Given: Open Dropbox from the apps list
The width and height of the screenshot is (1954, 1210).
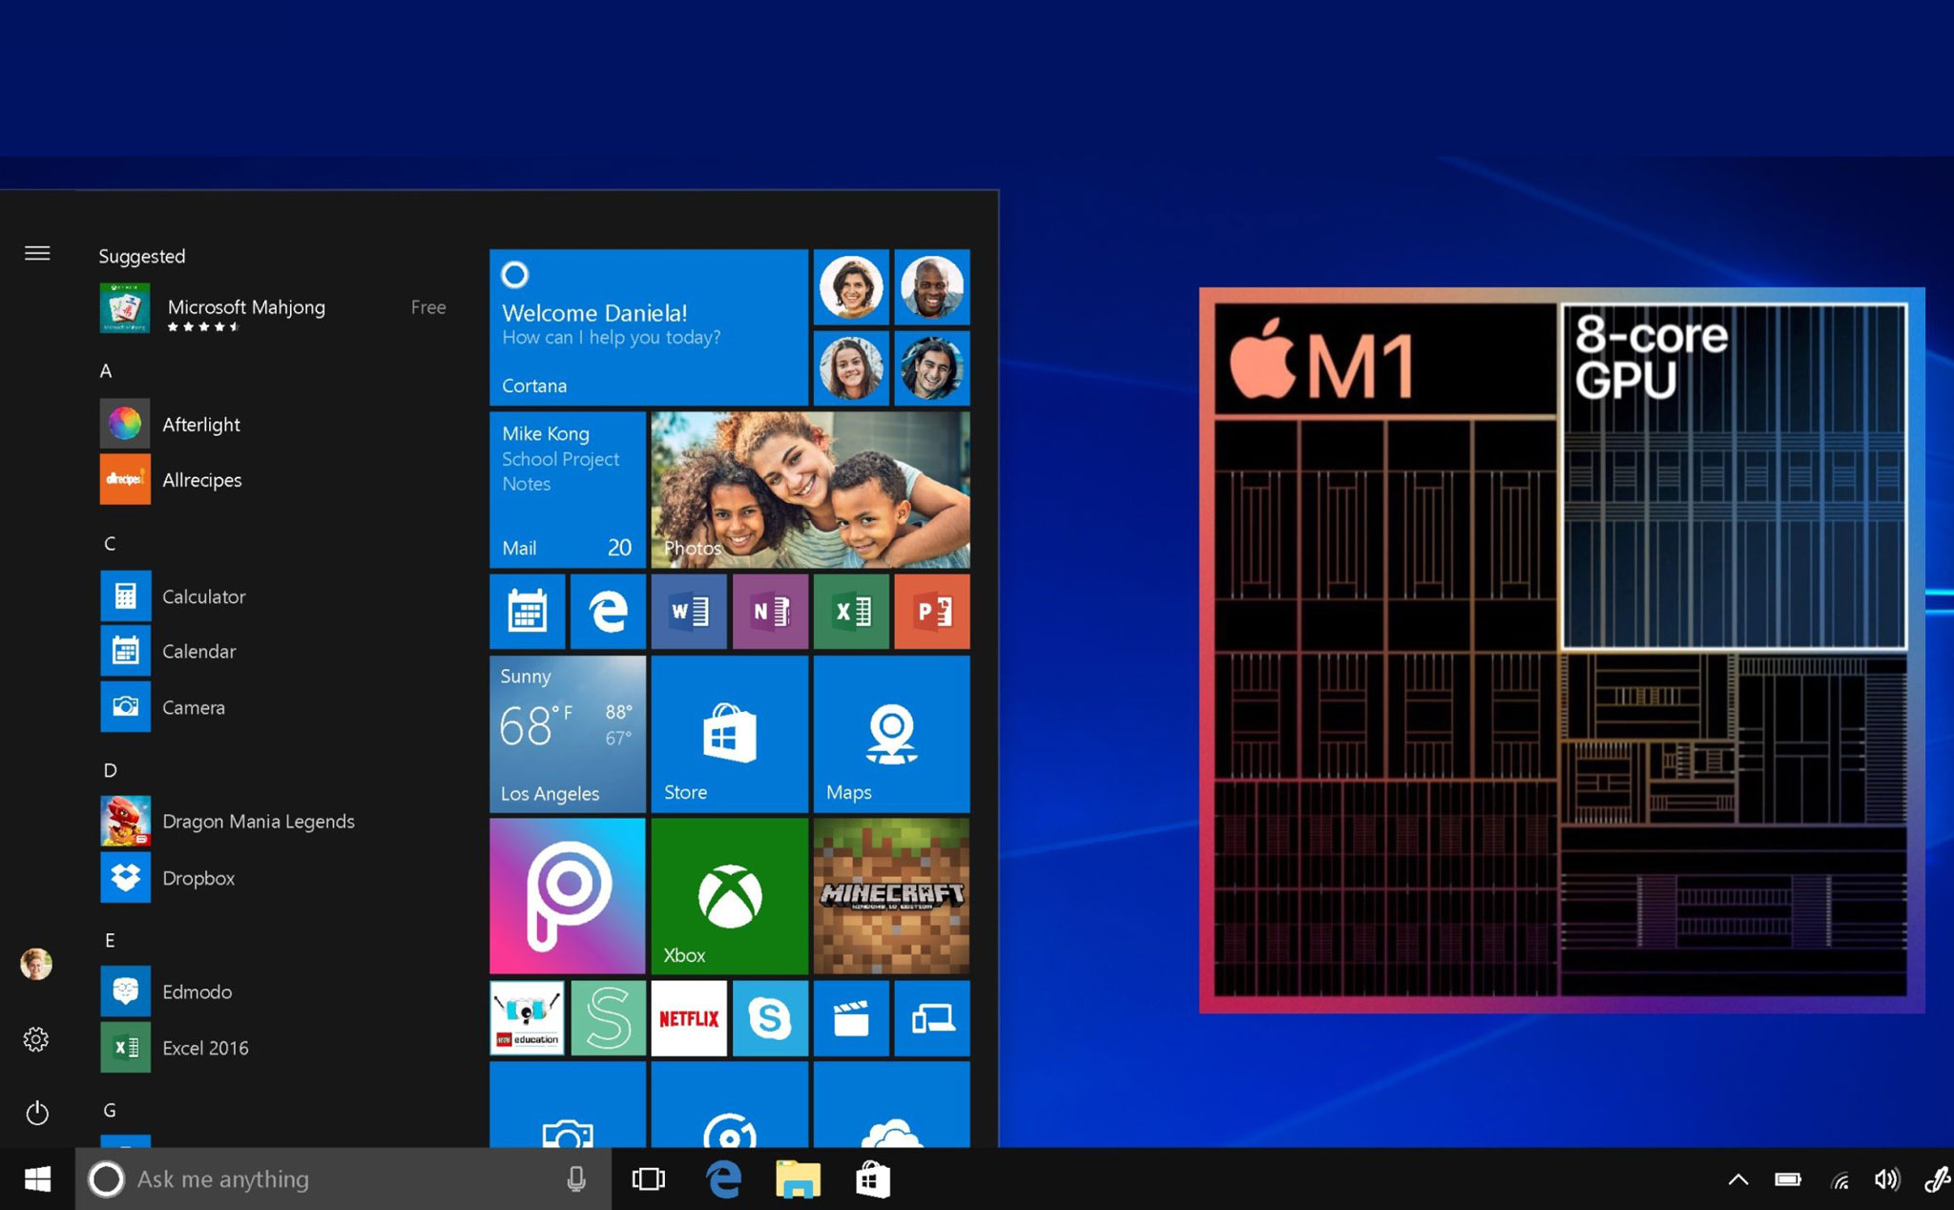Looking at the screenshot, I should (x=198, y=878).
